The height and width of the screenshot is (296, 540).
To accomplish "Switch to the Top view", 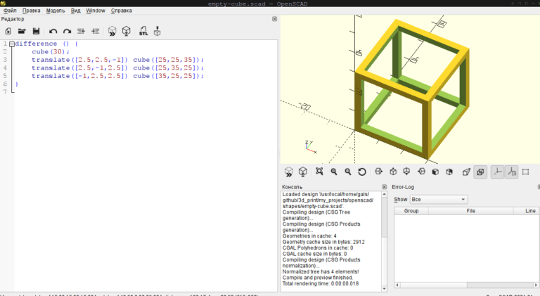I will 393,172.
